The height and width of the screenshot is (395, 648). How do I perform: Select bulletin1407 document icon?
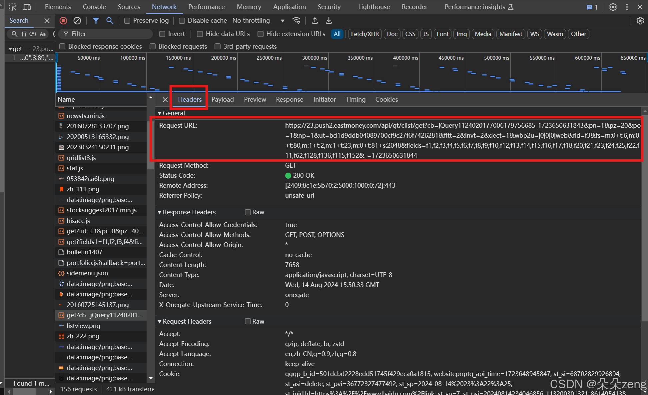(61, 252)
